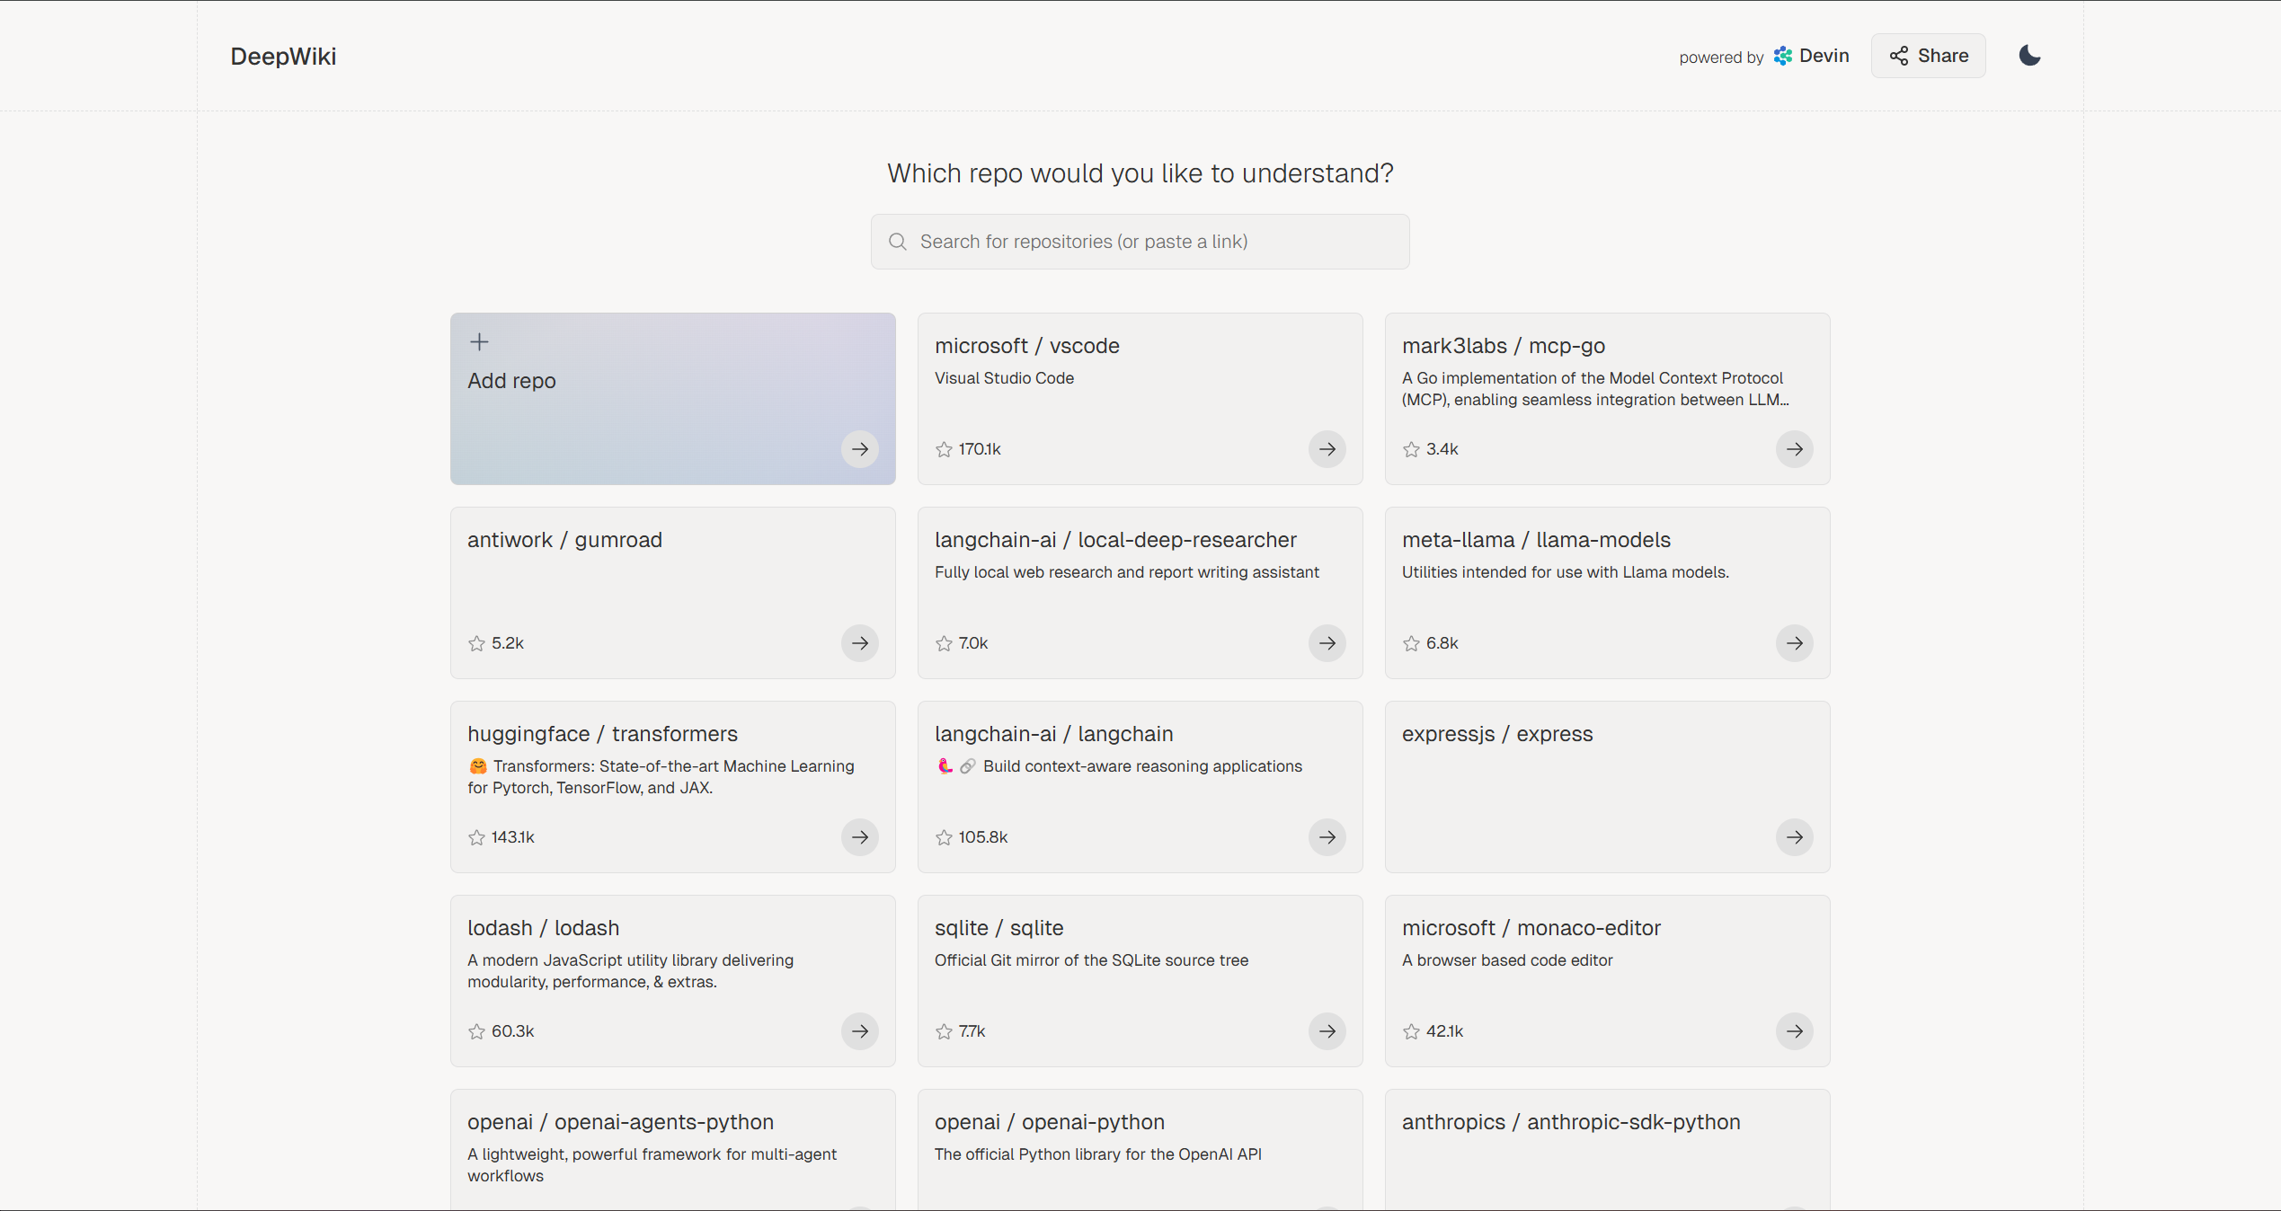The image size is (2281, 1211).
Task: Click the search magnifier icon
Action: click(897, 242)
